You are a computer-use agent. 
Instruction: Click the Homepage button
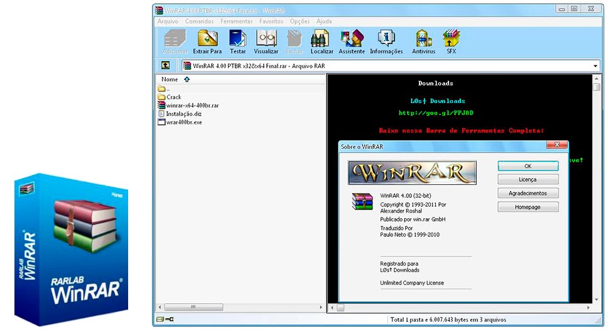(x=528, y=207)
